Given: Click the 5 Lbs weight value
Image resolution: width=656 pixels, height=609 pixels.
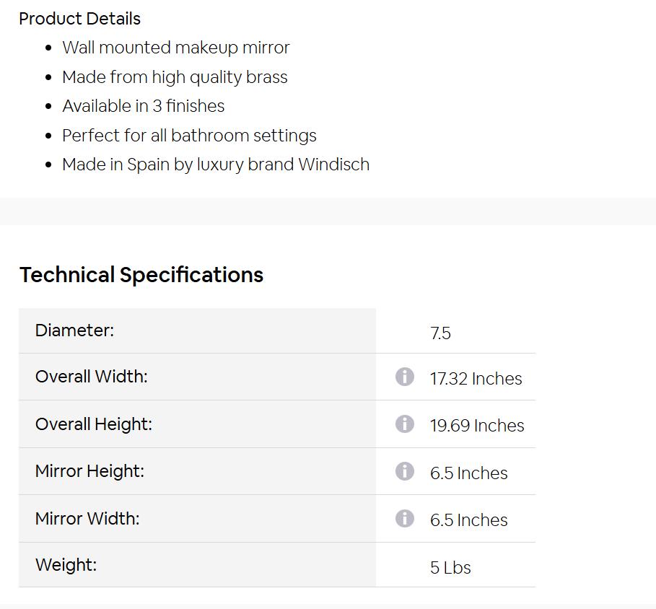Looking at the screenshot, I should coord(450,568).
